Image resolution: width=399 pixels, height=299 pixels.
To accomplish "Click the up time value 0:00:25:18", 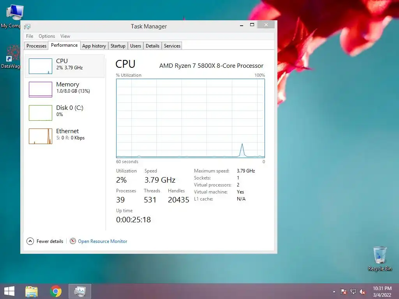I will [x=133, y=220].
